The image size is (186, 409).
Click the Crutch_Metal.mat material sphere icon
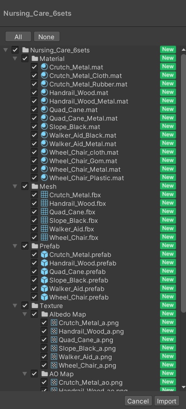[x=45, y=67]
